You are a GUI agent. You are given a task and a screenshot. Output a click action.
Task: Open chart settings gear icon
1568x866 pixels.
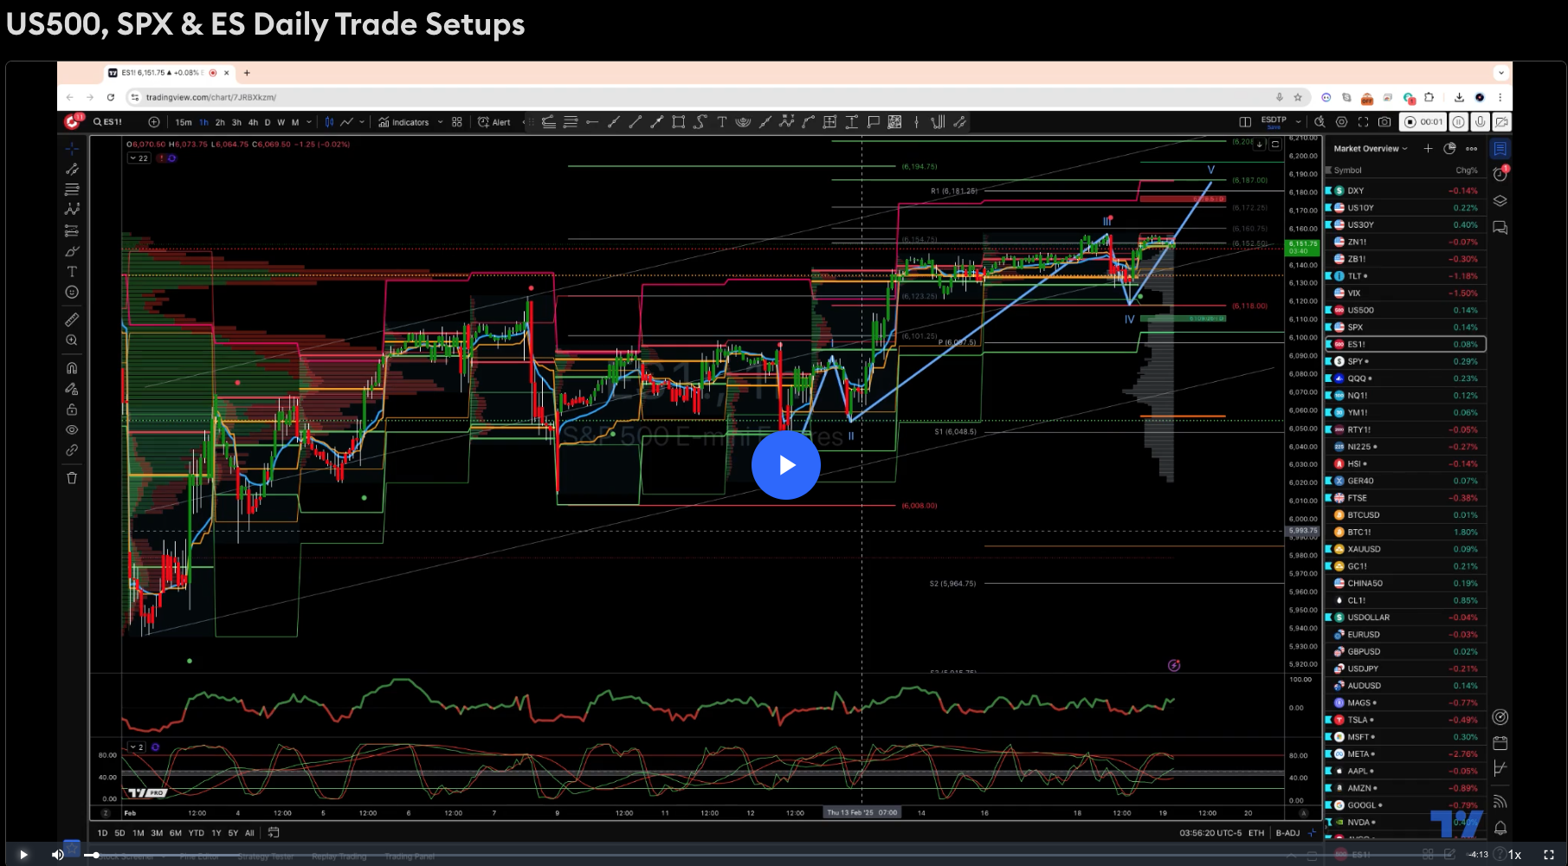1342,122
